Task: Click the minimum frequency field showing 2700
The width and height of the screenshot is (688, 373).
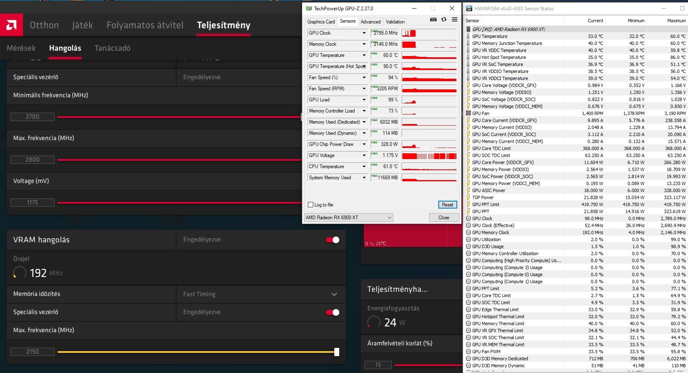Action: pos(33,117)
